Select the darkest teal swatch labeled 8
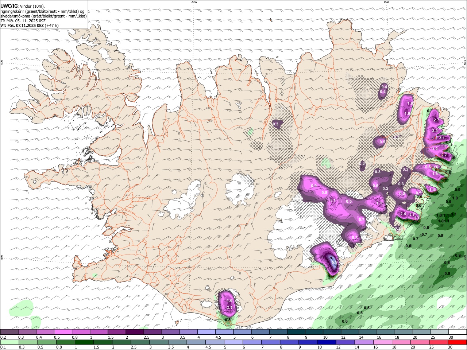This screenshot has height=350, width=467. [x=296, y=332]
